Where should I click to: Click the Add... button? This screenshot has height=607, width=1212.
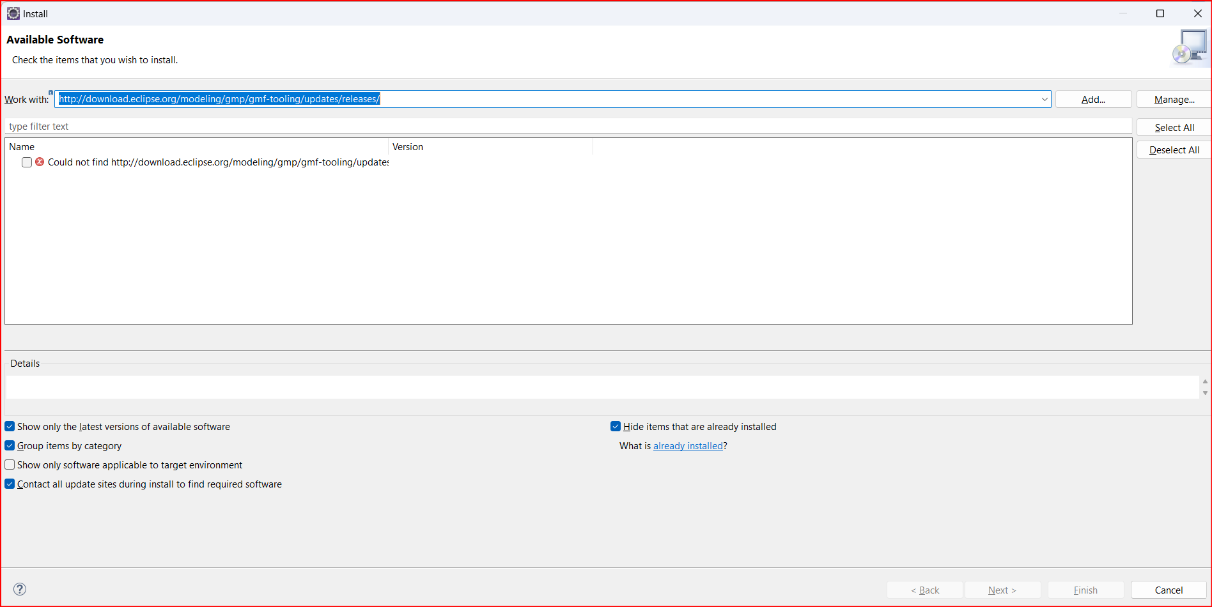click(x=1093, y=99)
